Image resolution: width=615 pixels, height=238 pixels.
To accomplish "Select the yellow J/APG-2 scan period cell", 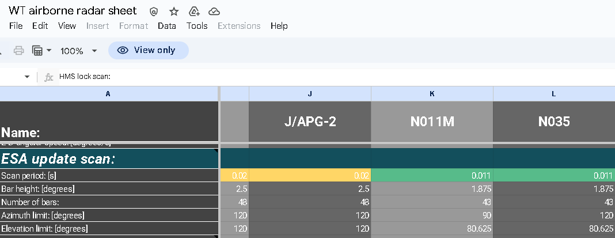I will click(x=310, y=175).
